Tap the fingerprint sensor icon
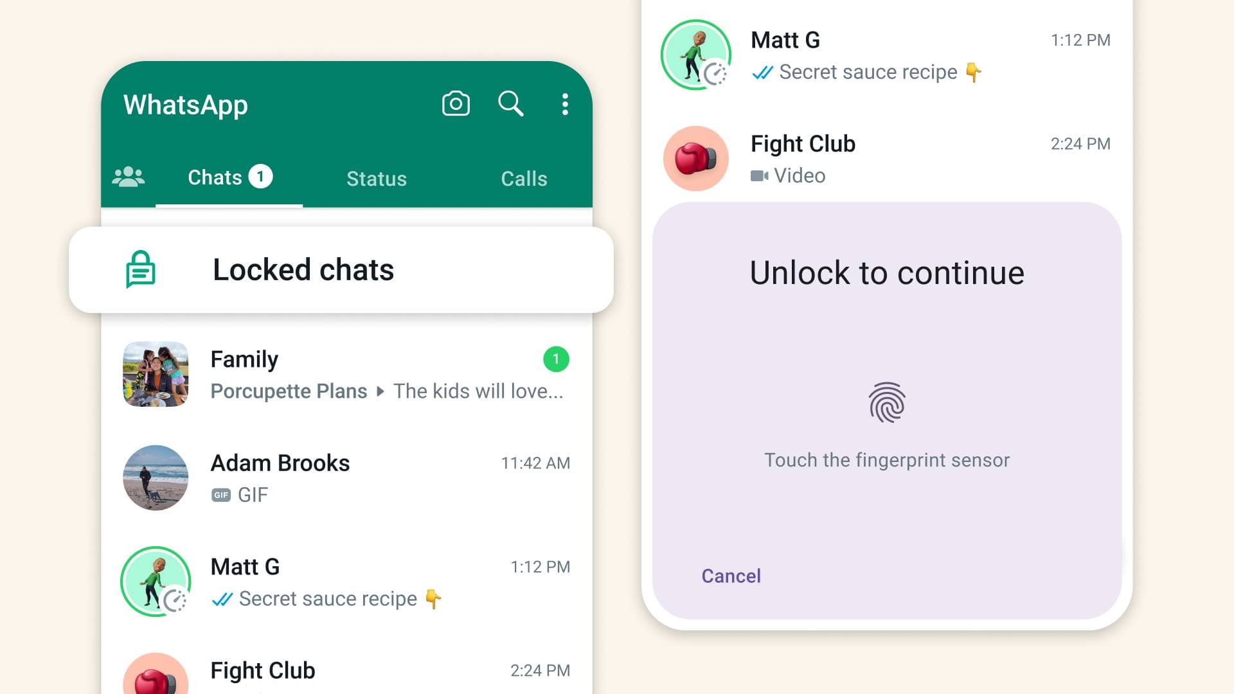Viewport: 1234px width, 694px height. click(888, 405)
